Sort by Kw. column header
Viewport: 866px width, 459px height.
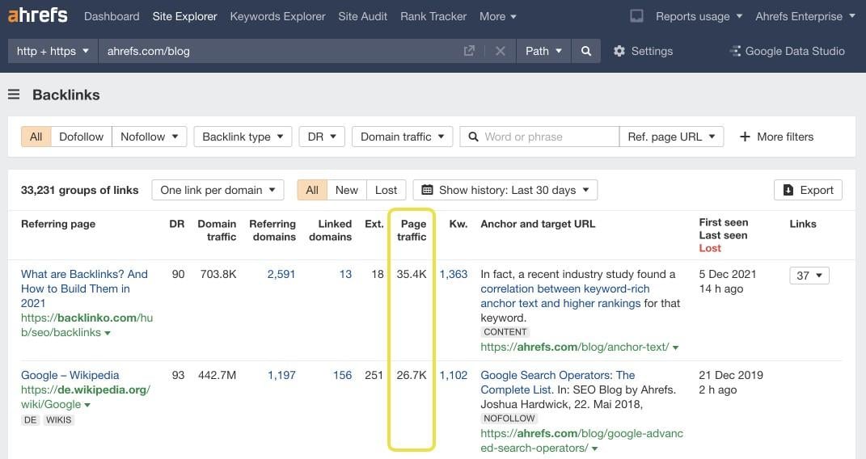pos(458,223)
